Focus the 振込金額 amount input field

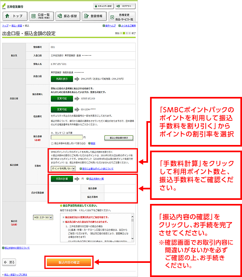coord(67,137)
